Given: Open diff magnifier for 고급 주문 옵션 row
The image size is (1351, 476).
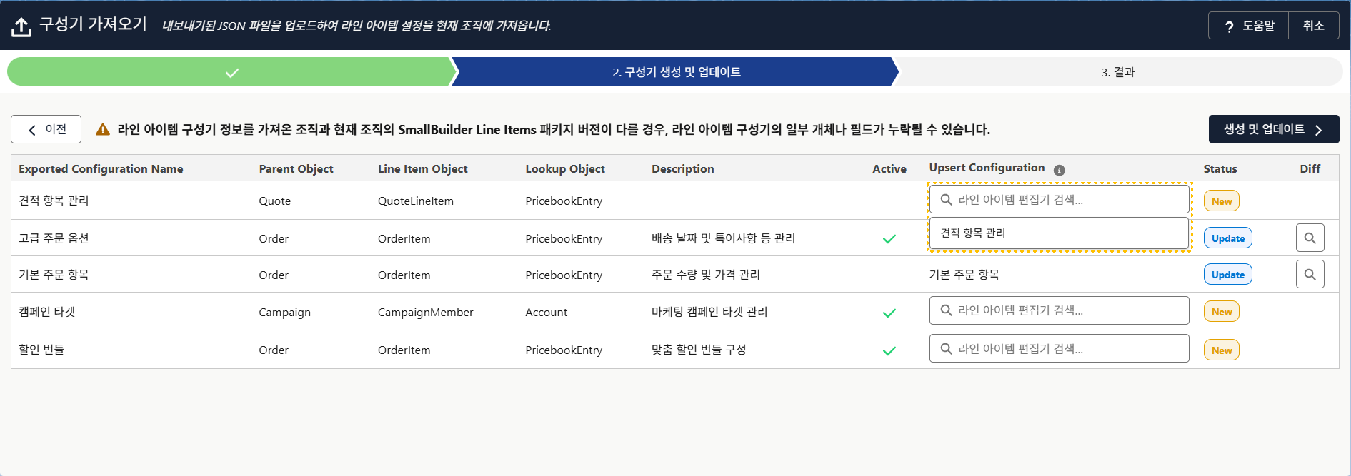Looking at the screenshot, I should coord(1310,238).
